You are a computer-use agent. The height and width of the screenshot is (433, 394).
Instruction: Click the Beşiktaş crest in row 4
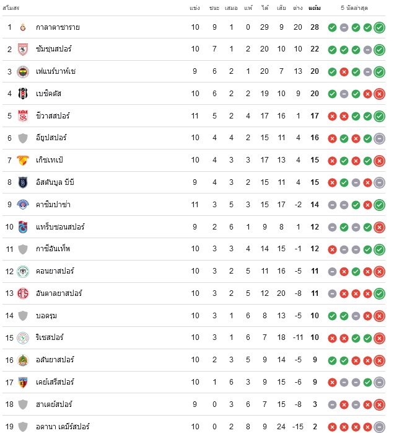[23, 94]
